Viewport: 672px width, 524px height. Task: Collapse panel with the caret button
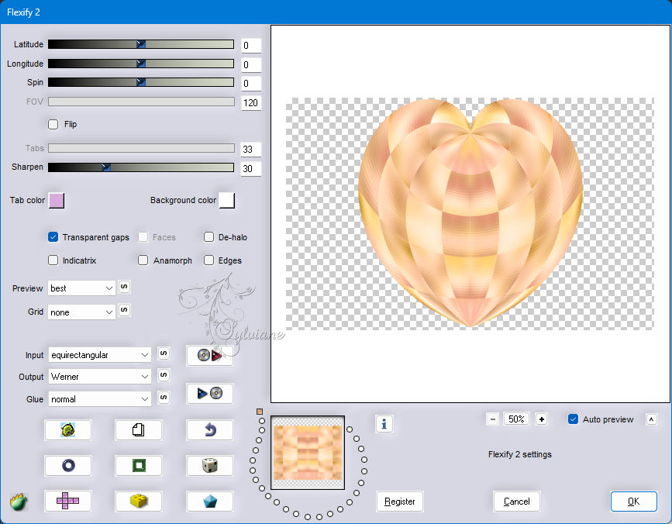click(x=651, y=419)
